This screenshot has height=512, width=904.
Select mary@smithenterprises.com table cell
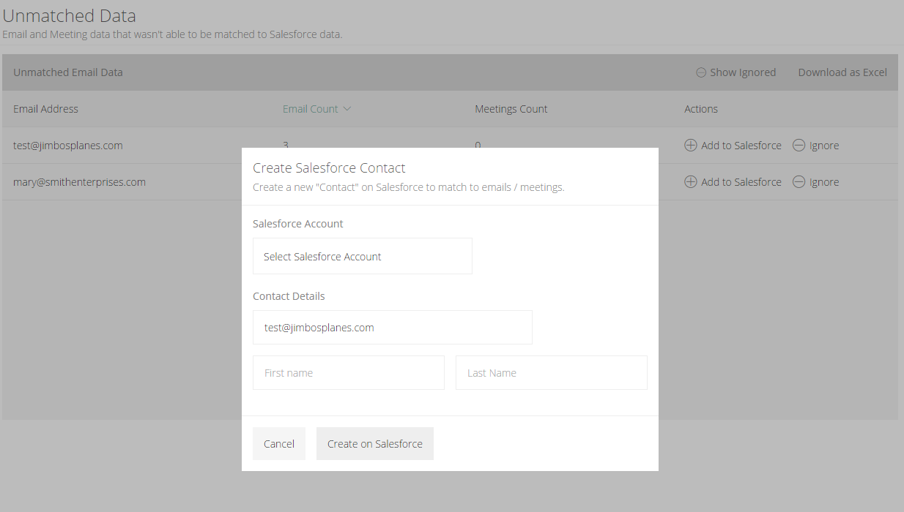(x=79, y=182)
